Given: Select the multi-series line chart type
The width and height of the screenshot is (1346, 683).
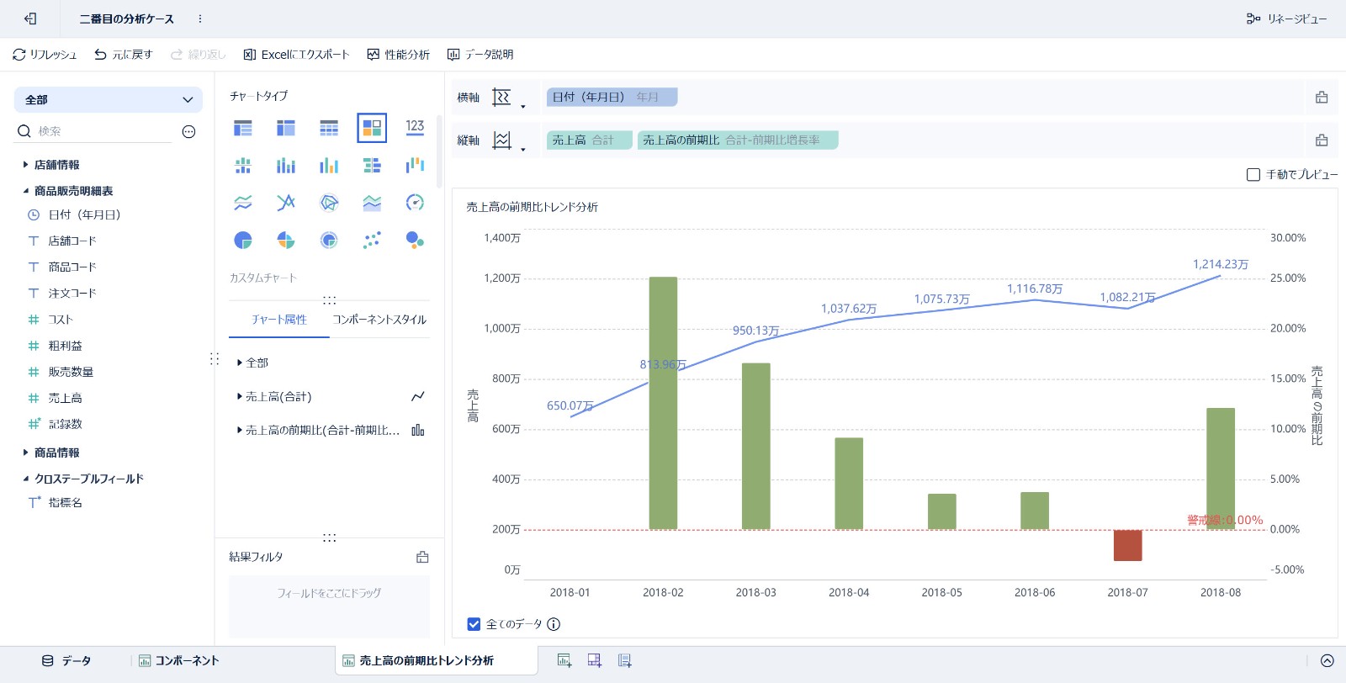Looking at the screenshot, I should 286,203.
